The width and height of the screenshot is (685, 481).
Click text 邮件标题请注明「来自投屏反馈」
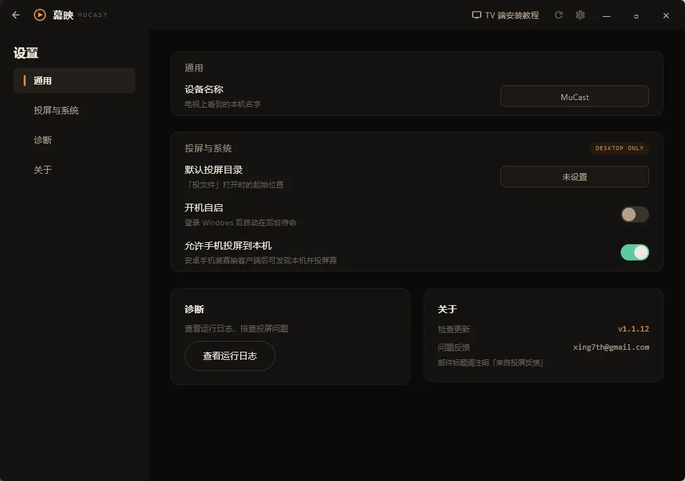491,363
